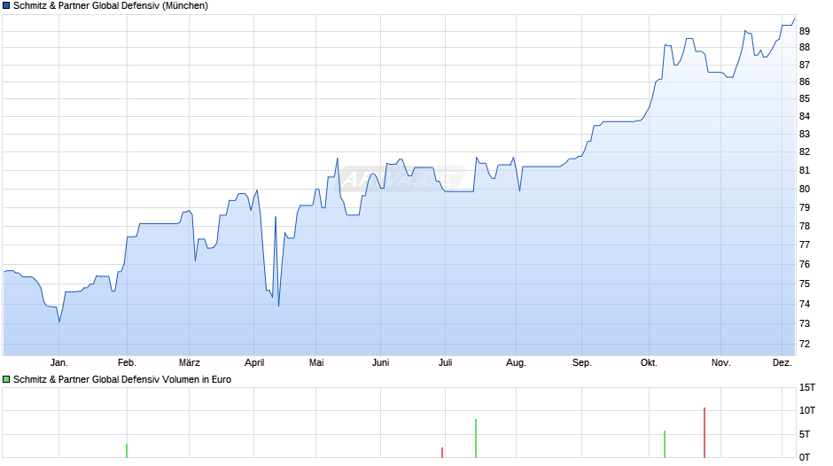Click the price axis value 81

pyautogui.click(x=805, y=171)
